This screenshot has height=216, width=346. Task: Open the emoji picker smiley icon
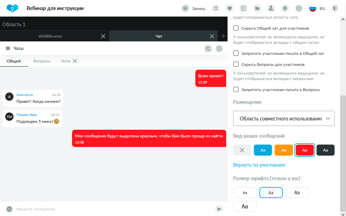(9, 209)
